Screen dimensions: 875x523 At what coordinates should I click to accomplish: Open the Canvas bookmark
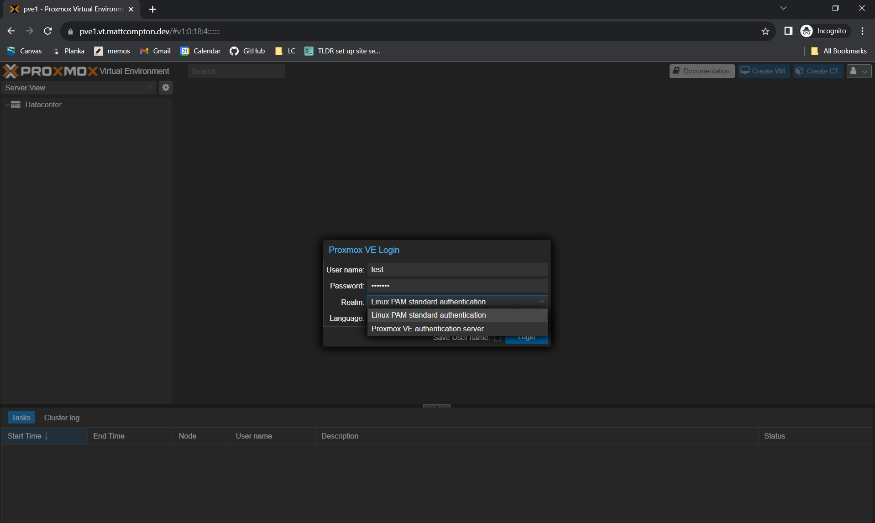point(25,51)
